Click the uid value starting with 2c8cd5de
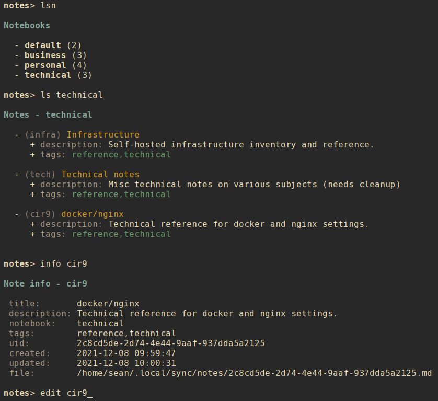Image resolution: width=438 pixels, height=401 pixels. point(171,343)
